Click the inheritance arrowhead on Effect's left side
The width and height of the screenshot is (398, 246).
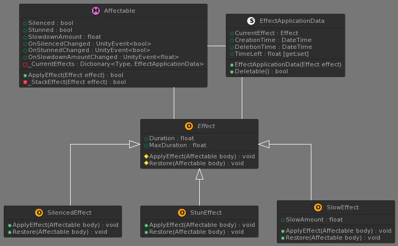click(134, 144)
